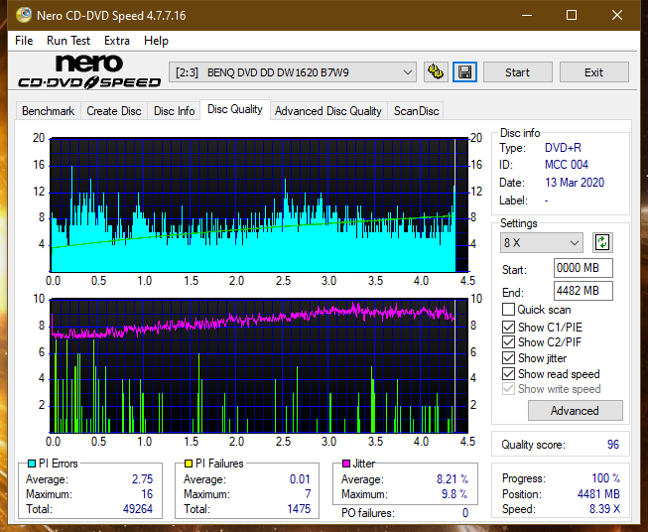Open the Extra menu

117,41
